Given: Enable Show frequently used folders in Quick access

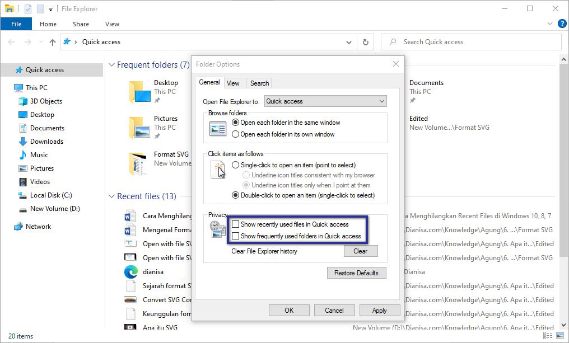Looking at the screenshot, I should pos(236,235).
